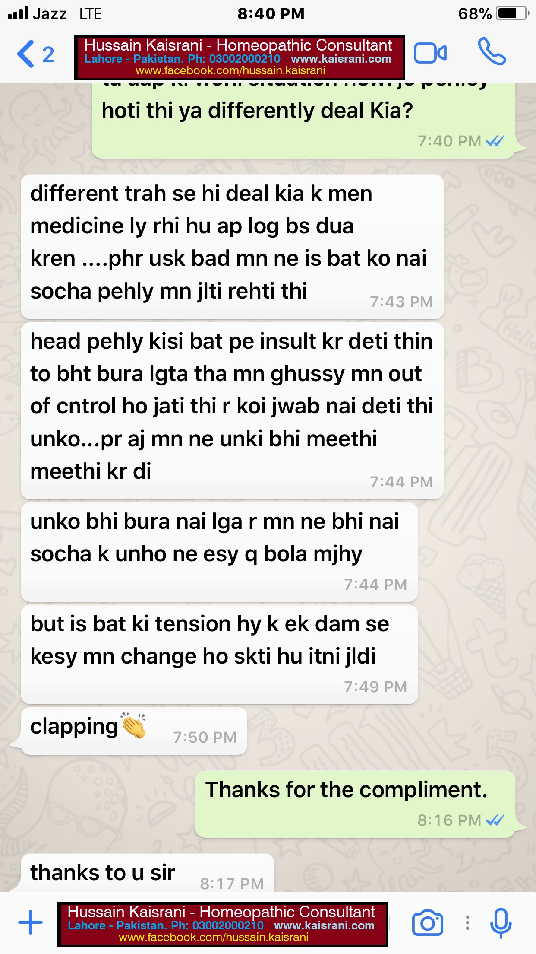Go back to the chats list
Screen dimensions: 536x954
tap(26, 54)
